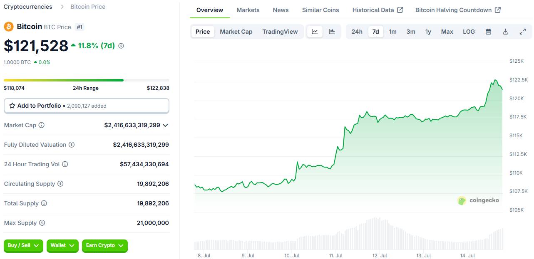Expand Market Cap details chevron
Screen dimensions: 534x259
(165, 125)
